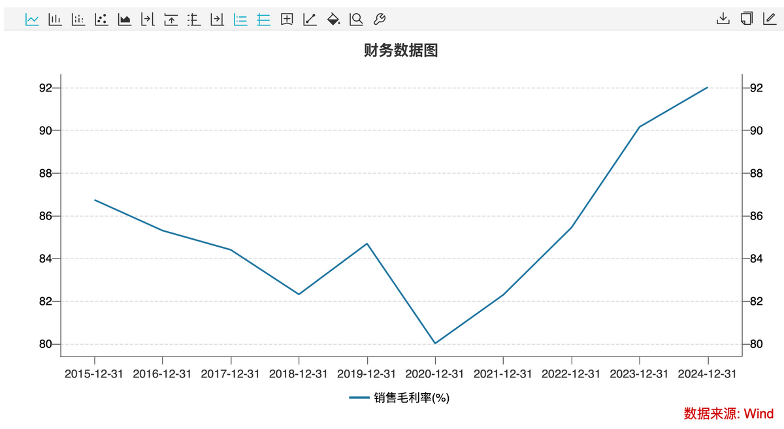Image resolution: width=784 pixels, height=429 pixels.
Task: Download the chart with download icon
Action: [723, 18]
